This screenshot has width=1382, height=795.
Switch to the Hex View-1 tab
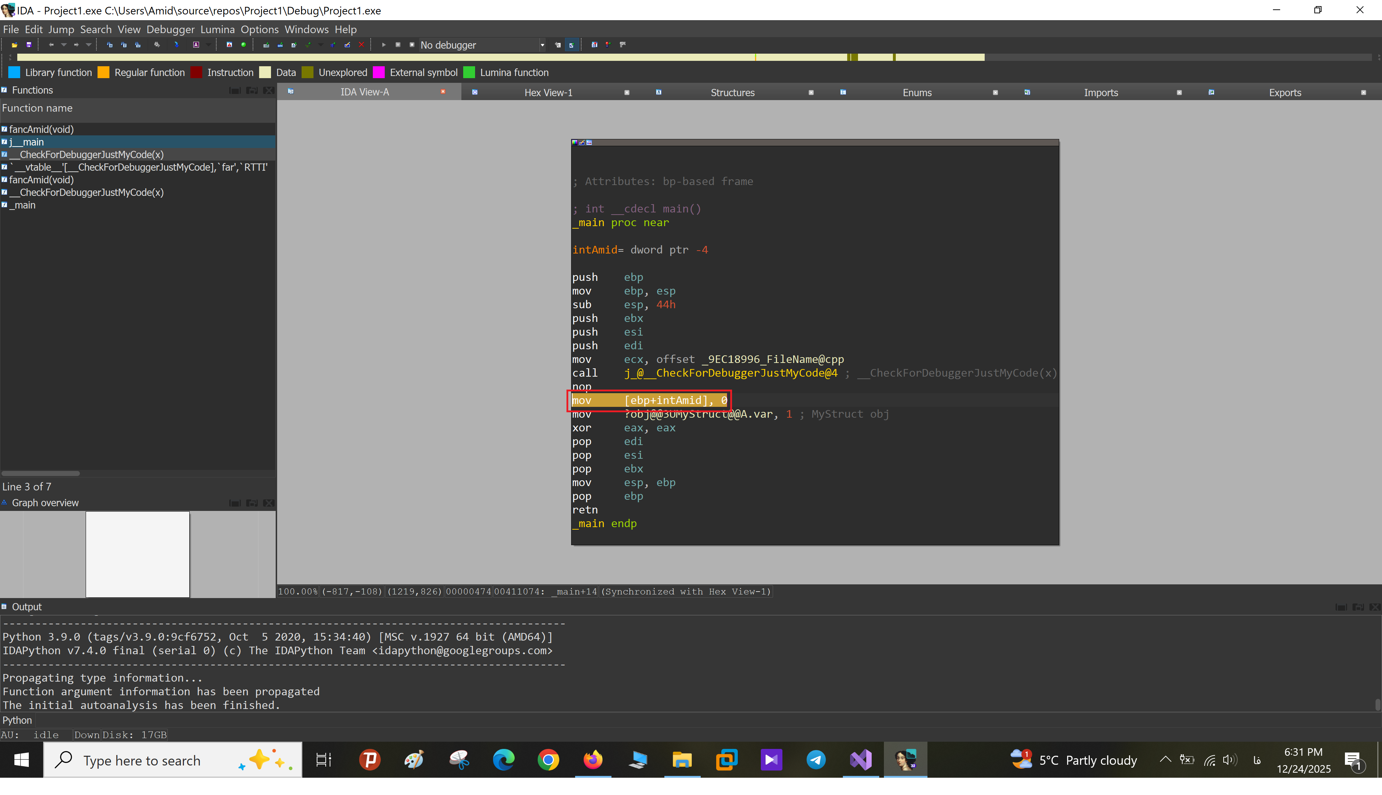click(x=548, y=92)
